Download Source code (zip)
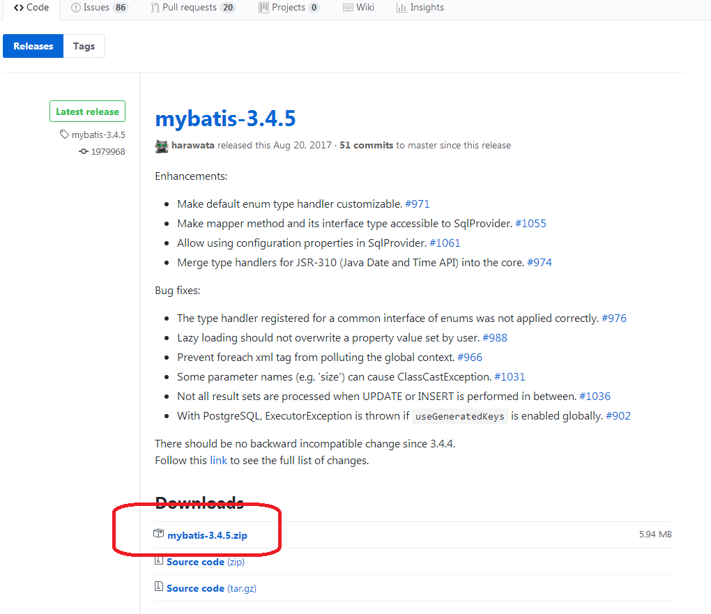Screen dimensions: 711x614 coord(206,562)
